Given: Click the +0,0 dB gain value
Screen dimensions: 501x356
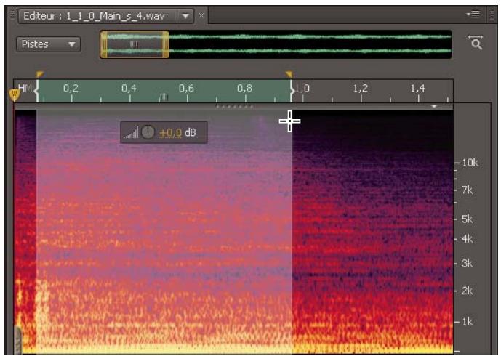Looking at the screenshot, I should (170, 132).
